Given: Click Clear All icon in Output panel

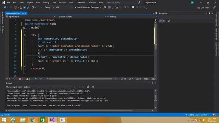Looking at the screenshot, I should [x=88, y=87].
